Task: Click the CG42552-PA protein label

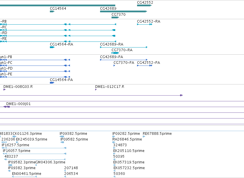Action: pos(149,63)
